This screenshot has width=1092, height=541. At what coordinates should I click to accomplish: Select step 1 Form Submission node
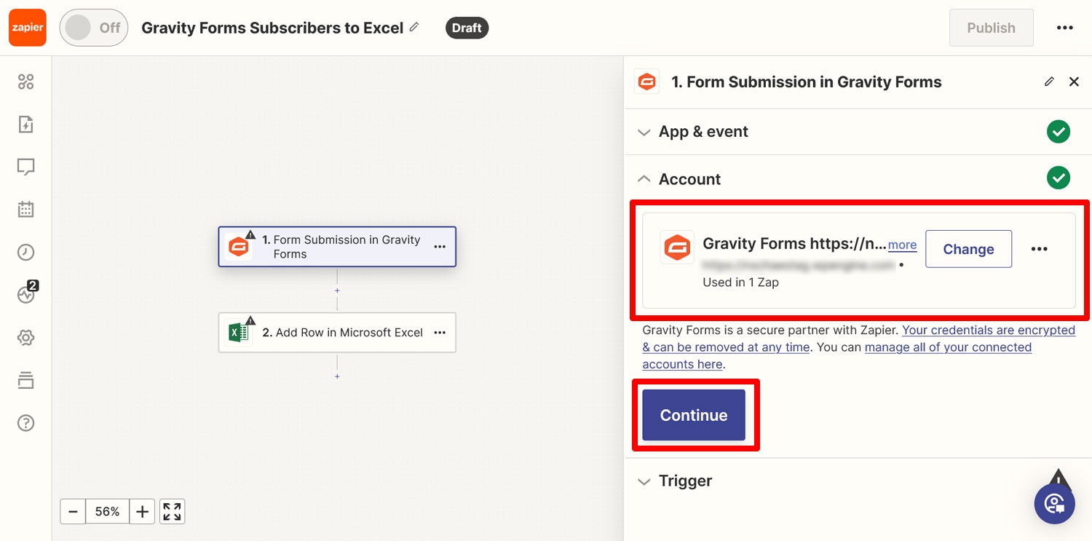(x=337, y=247)
